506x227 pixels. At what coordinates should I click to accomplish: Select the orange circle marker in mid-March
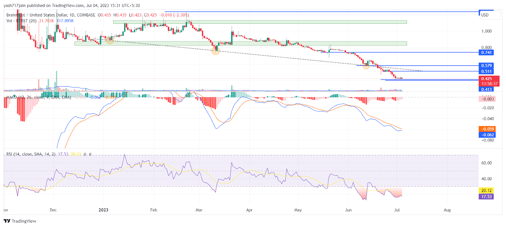coord(215,51)
